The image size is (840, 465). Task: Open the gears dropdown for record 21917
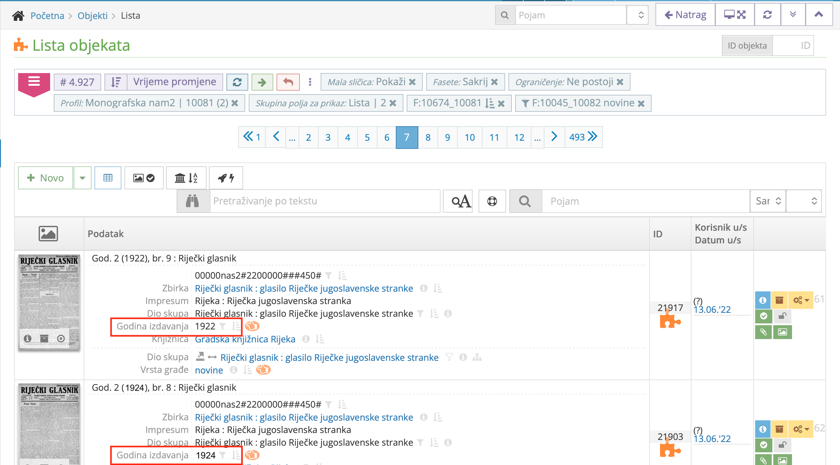[801, 300]
